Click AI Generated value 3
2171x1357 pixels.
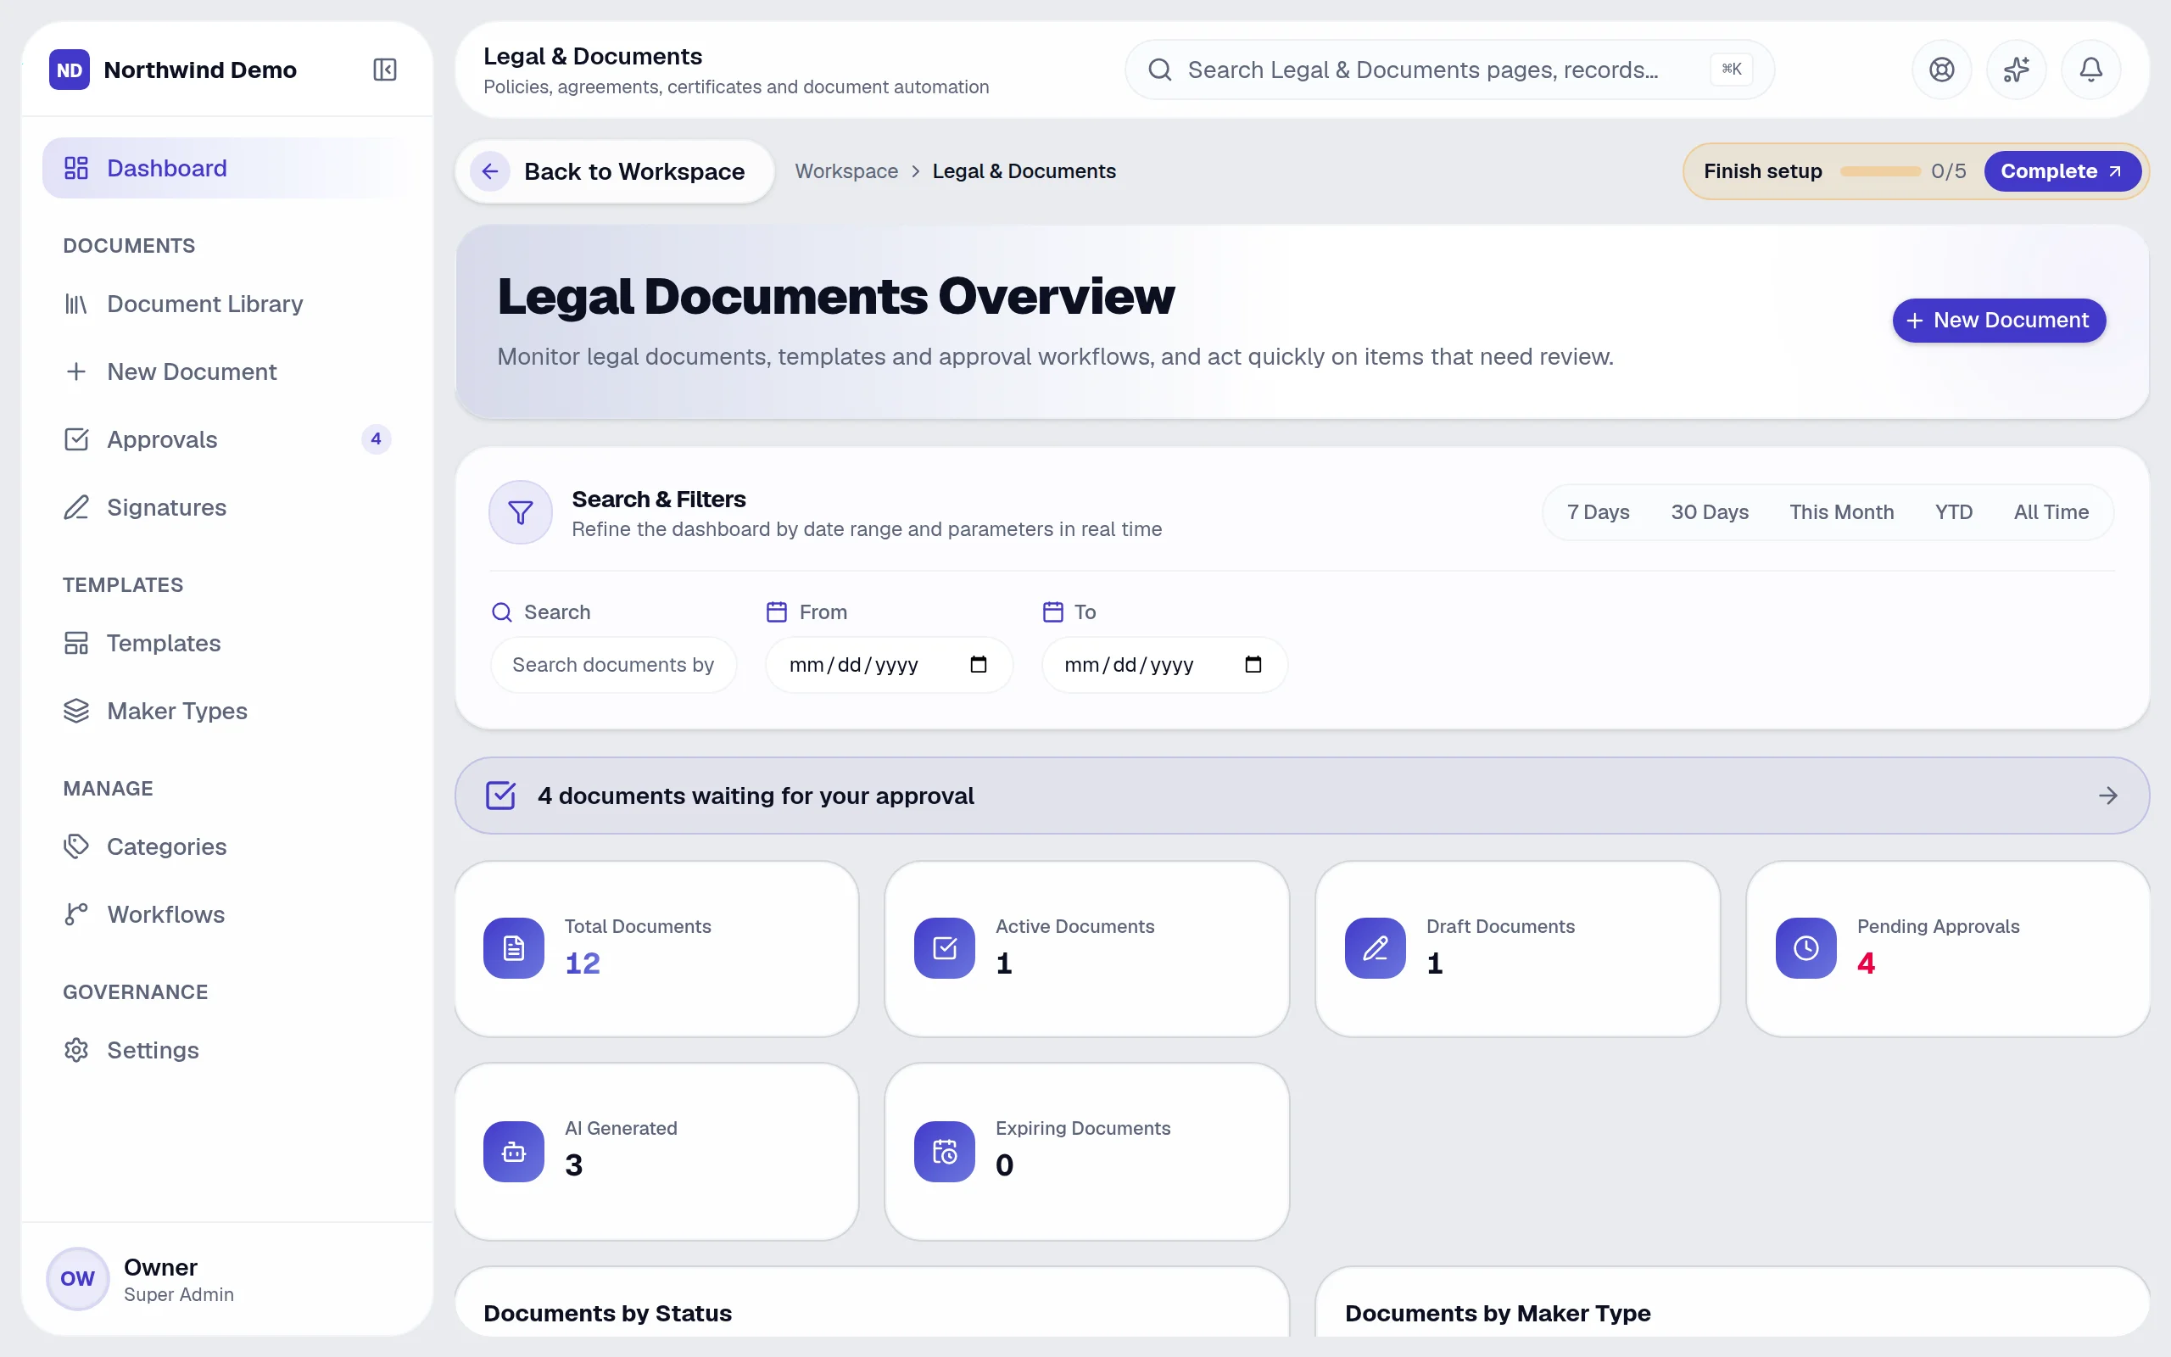tap(573, 1165)
